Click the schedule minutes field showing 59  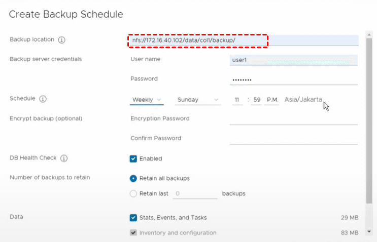click(257, 100)
